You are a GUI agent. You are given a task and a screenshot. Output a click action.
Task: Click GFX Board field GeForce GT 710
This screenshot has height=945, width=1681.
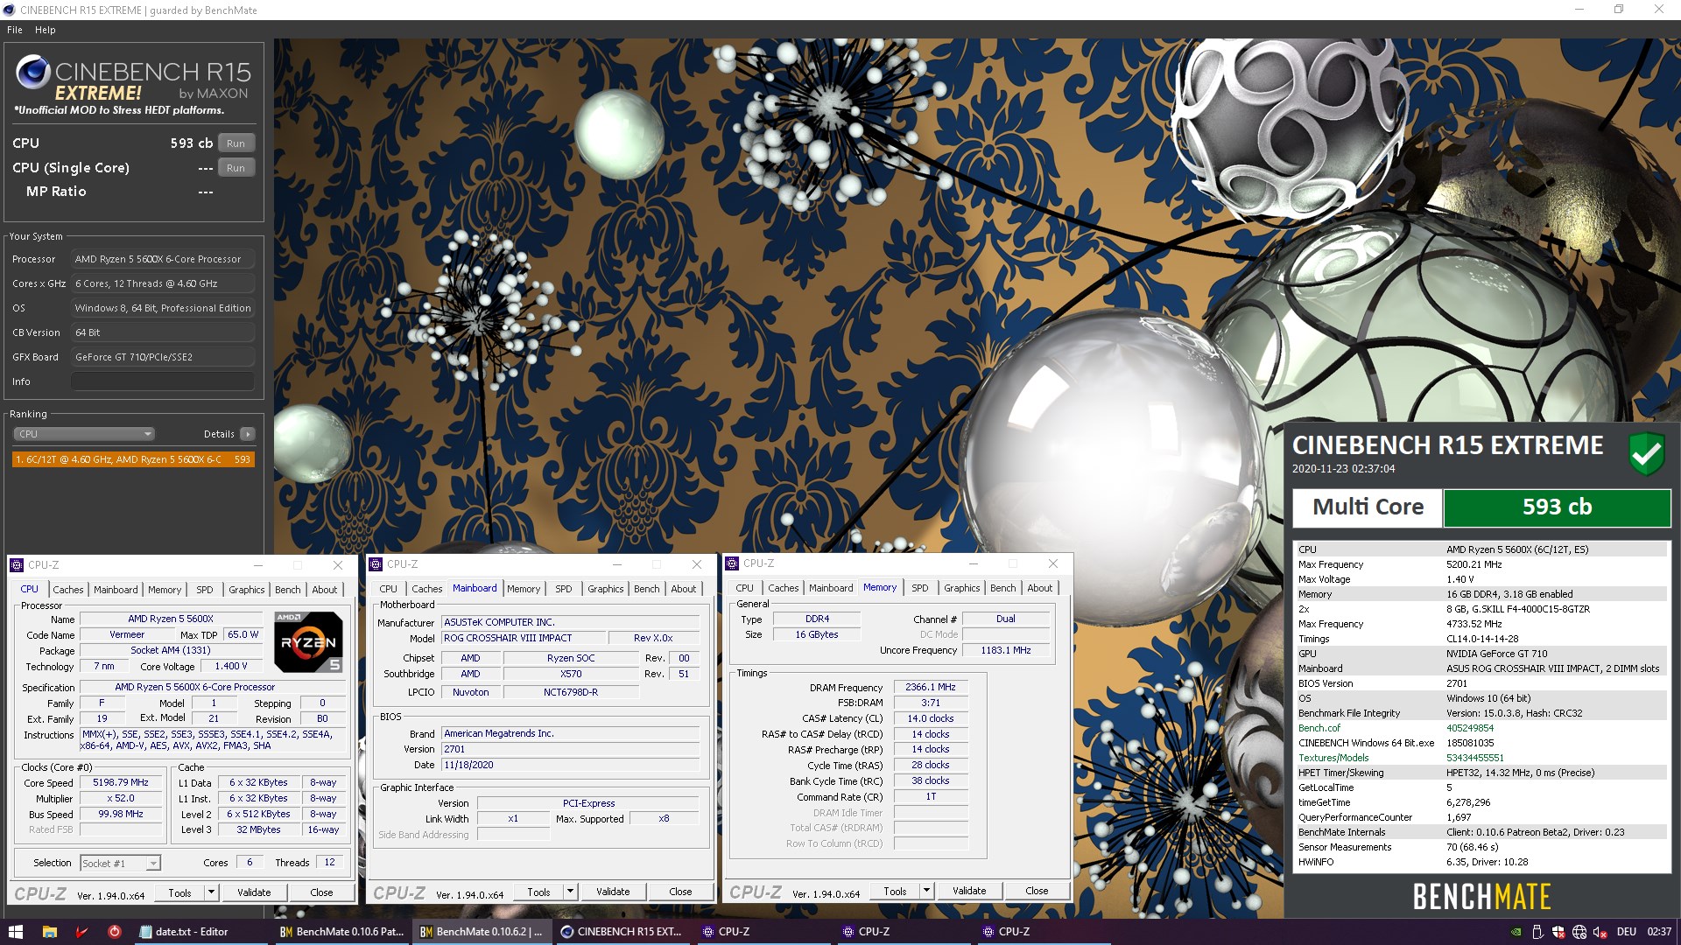click(x=163, y=357)
